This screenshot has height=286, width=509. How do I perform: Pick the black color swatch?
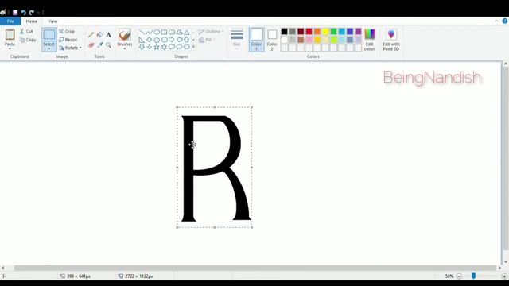click(x=285, y=32)
